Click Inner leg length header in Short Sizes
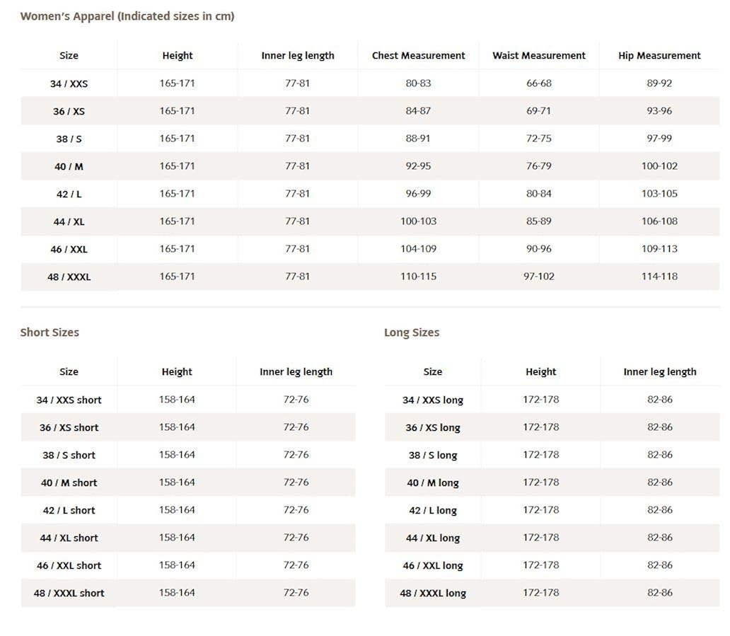This screenshot has width=730, height=636. point(296,372)
